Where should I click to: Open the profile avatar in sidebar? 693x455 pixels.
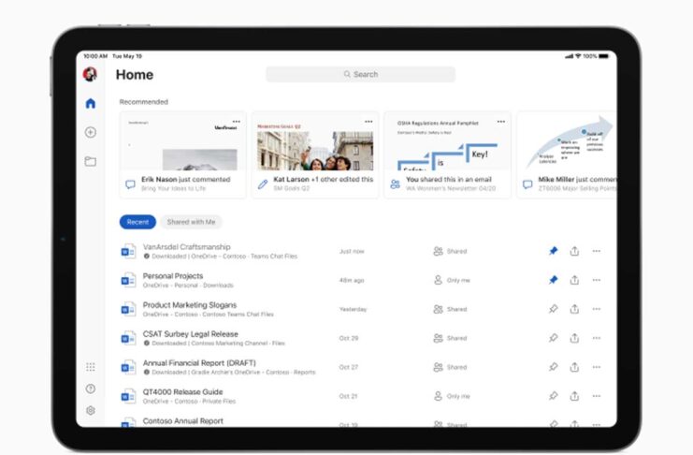(90, 74)
